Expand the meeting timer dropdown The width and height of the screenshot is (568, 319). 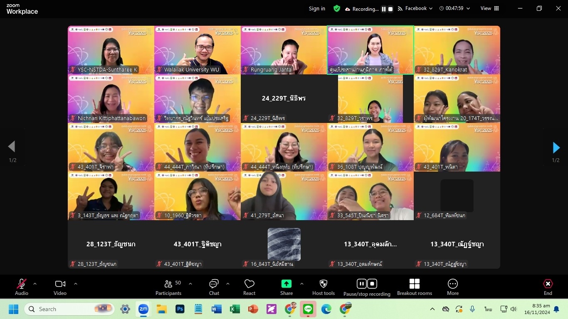(468, 8)
